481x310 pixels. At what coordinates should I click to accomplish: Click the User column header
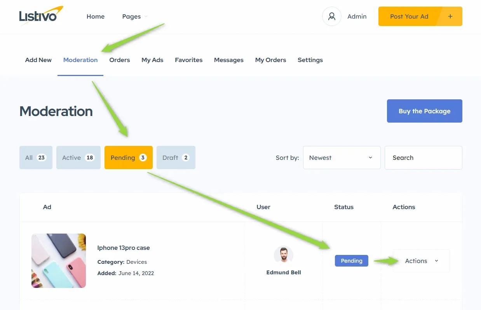point(263,207)
